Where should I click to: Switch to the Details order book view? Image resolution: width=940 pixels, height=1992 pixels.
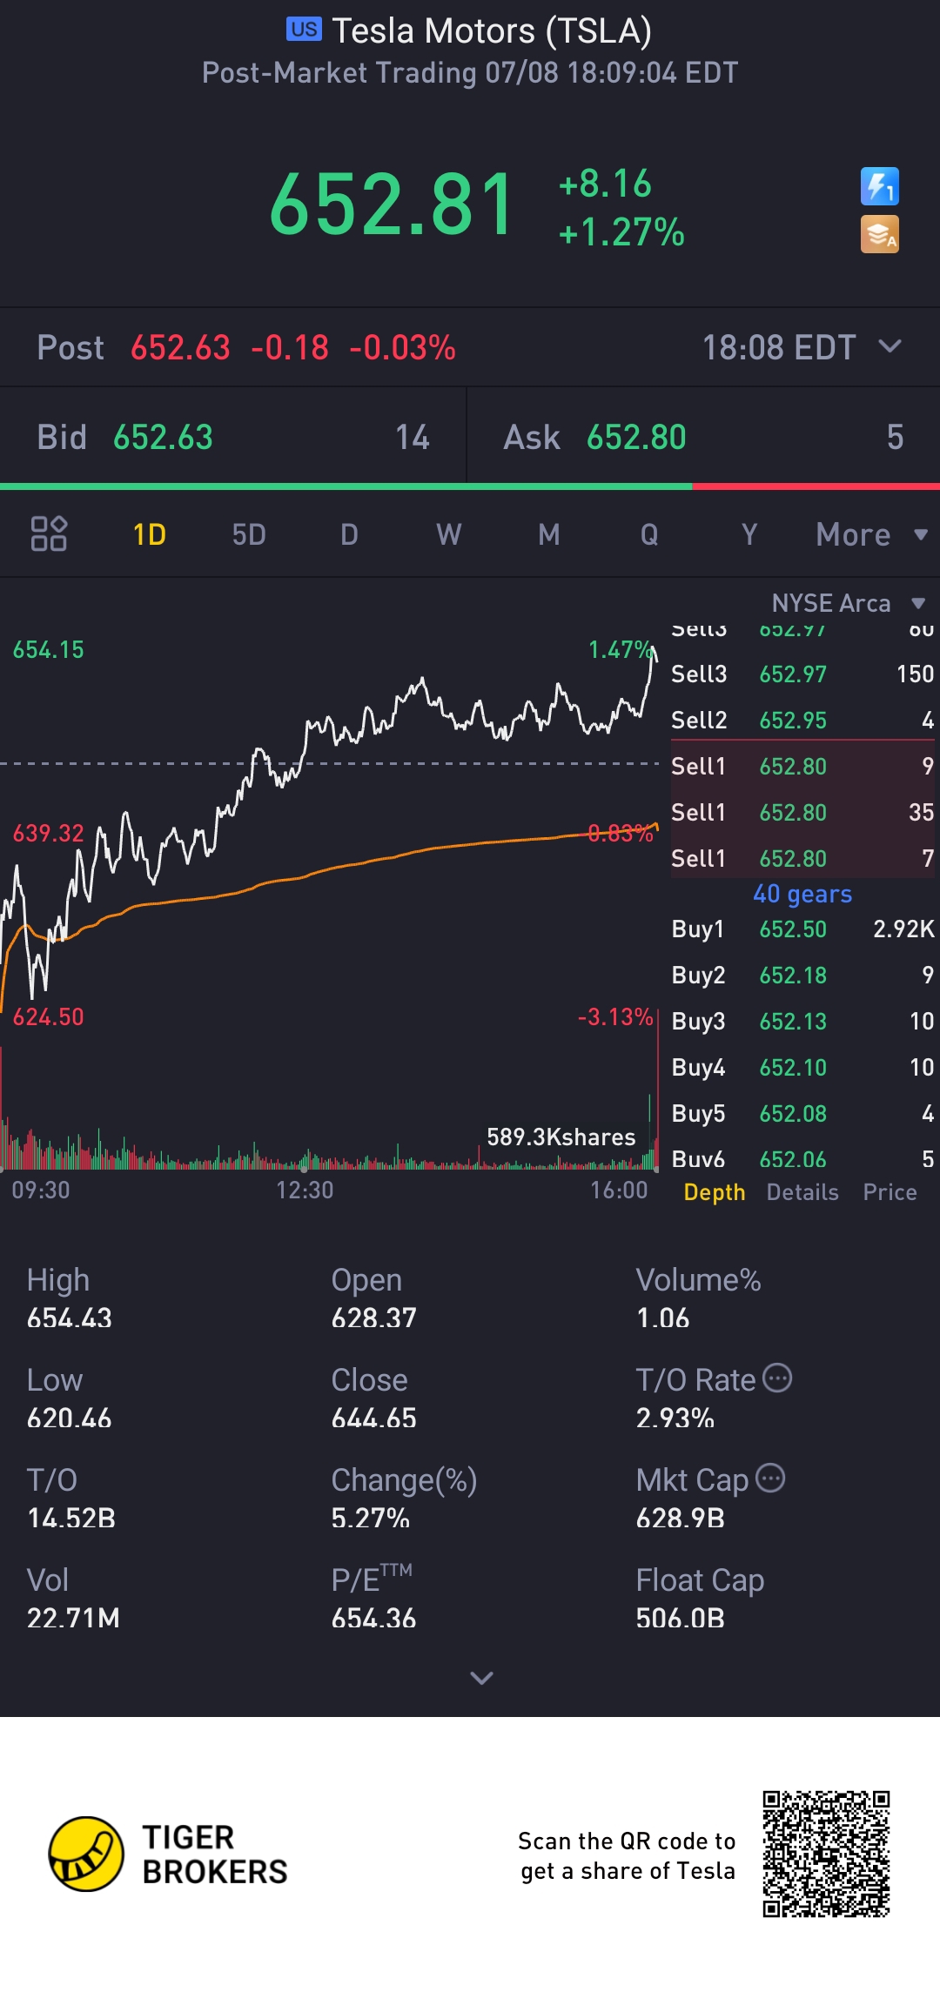(x=802, y=1192)
